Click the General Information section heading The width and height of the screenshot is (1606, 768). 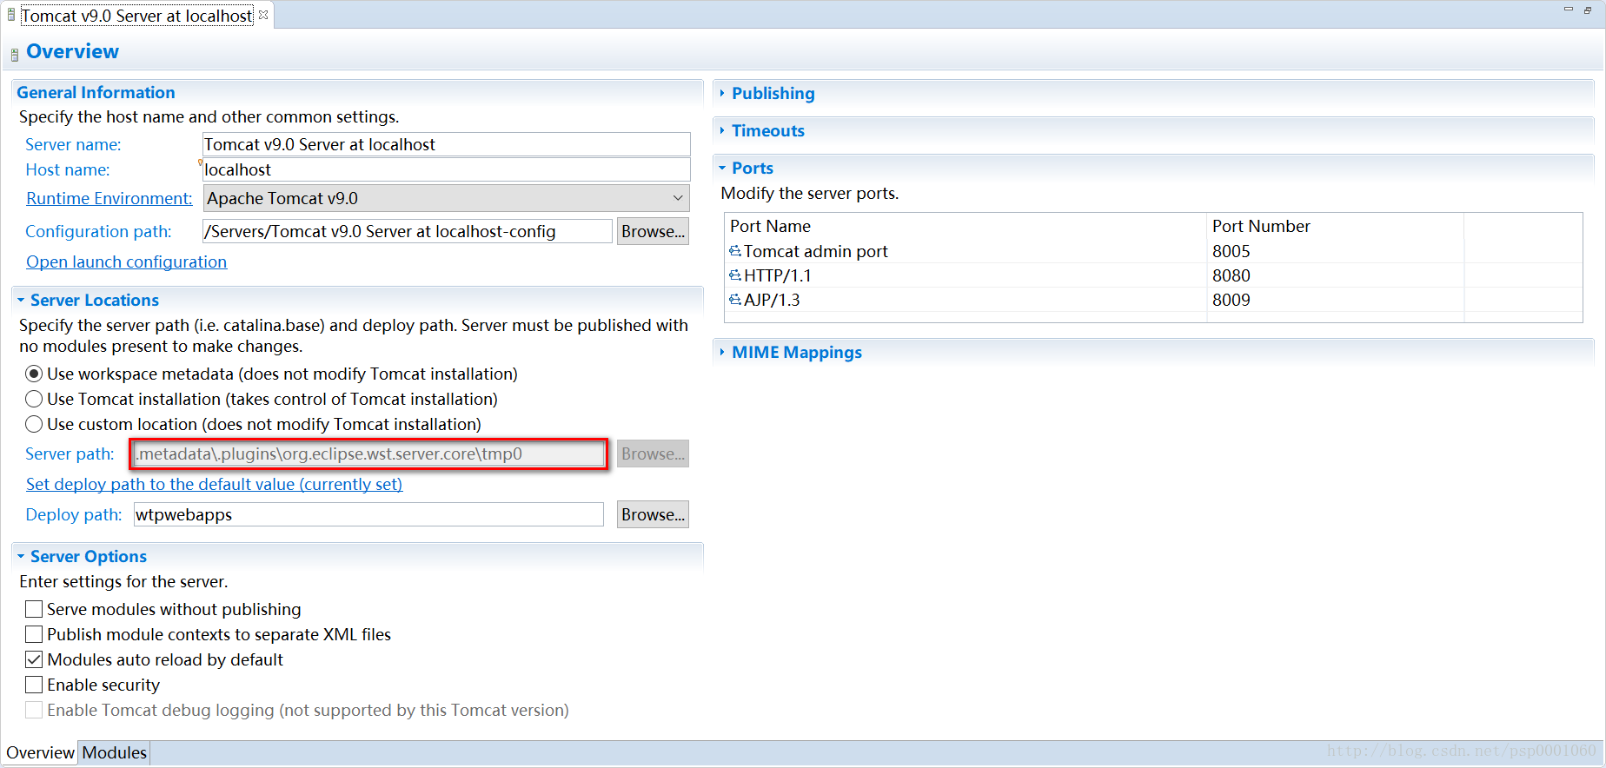pos(96,92)
